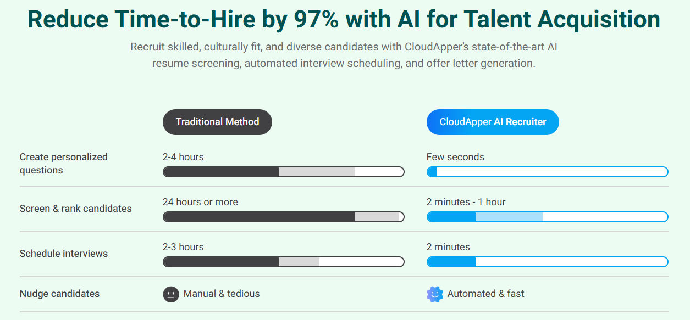Click the Automated & fast text
Viewport: 690px width, 320px height.
[485, 294]
